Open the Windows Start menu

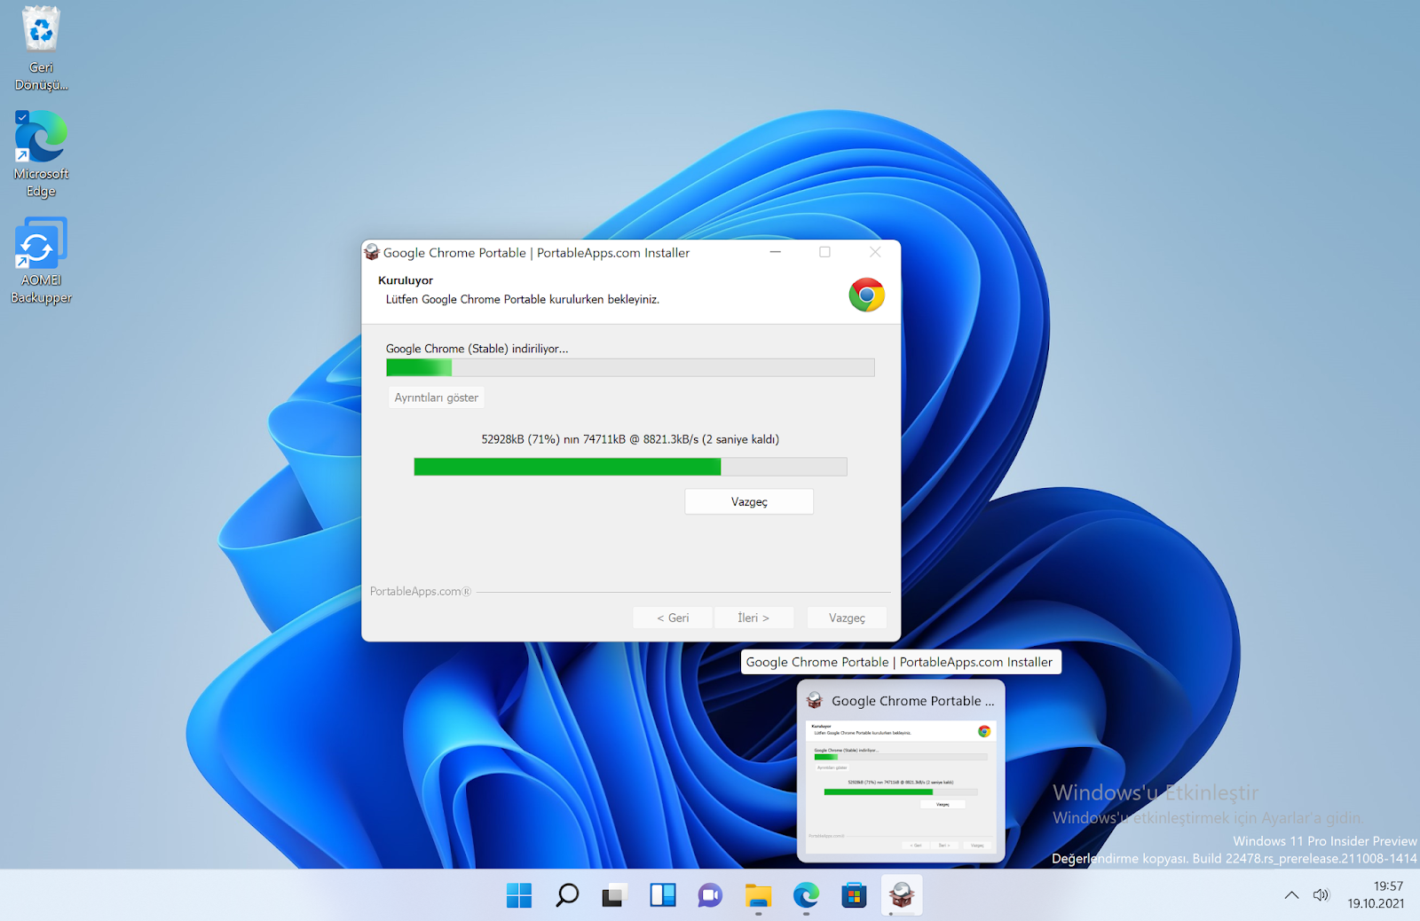click(519, 895)
